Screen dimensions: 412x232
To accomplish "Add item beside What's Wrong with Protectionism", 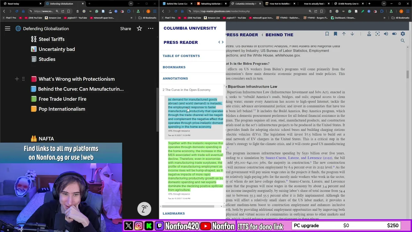I will 17,79.
